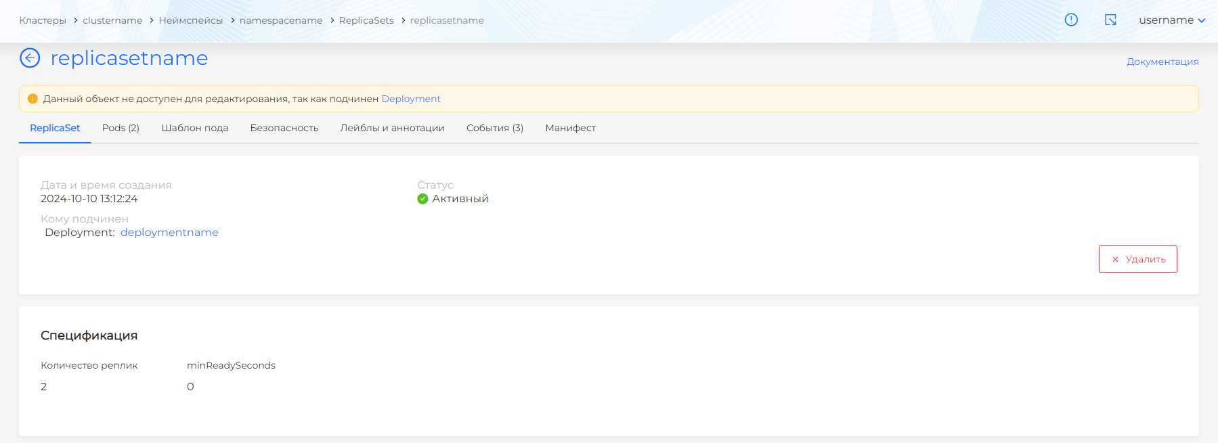The width and height of the screenshot is (1218, 443).
Task: Open the Pods (2) tab
Action: pos(121,128)
